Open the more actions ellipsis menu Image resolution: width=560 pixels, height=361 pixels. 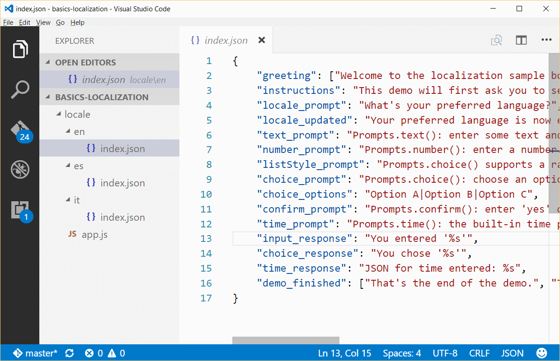click(x=546, y=40)
